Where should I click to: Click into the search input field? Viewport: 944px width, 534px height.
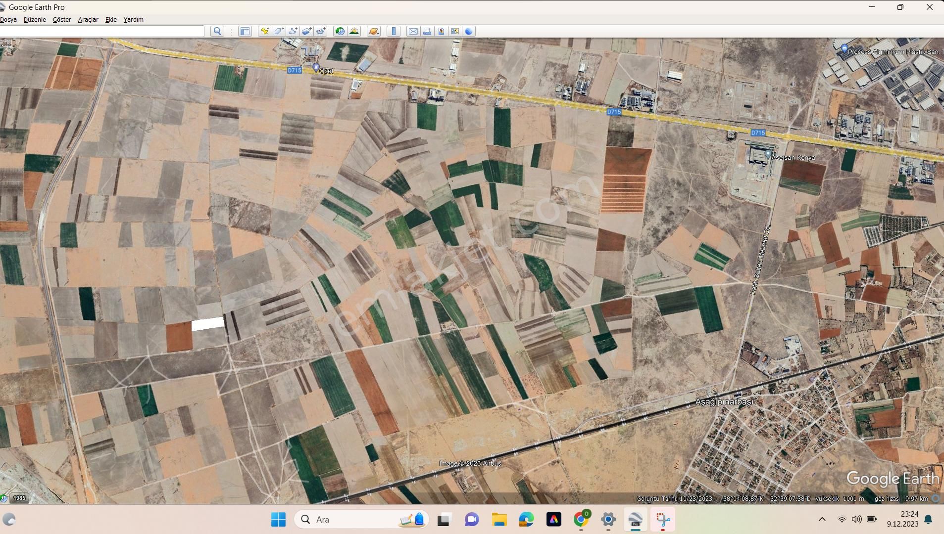pos(101,31)
